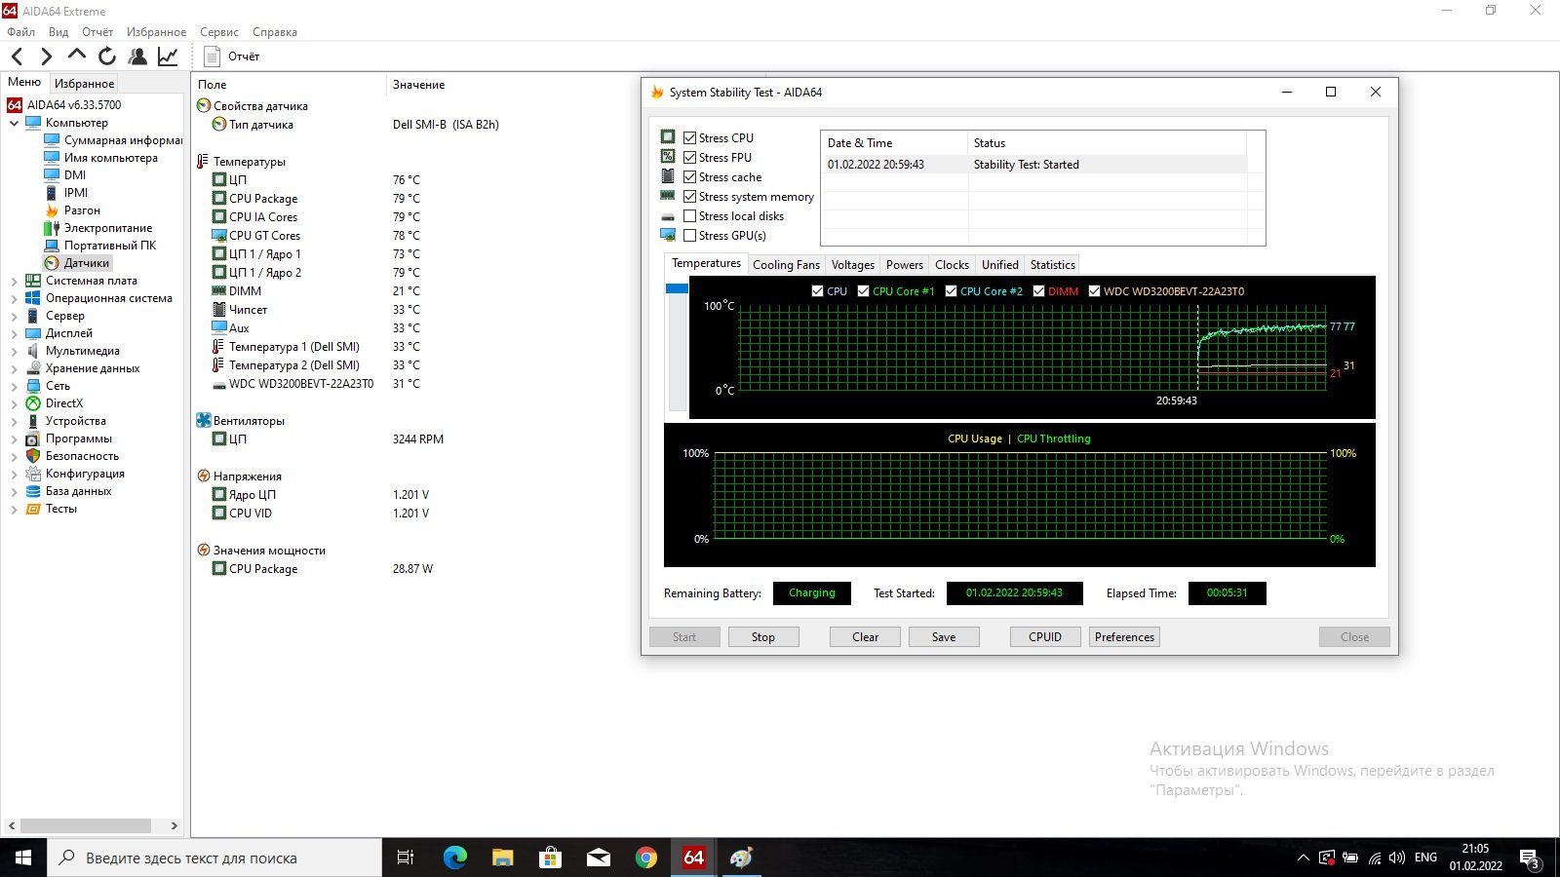Uncheck Stress FPU checkbox
The image size is (1560, 877).
tap(690, 158)
